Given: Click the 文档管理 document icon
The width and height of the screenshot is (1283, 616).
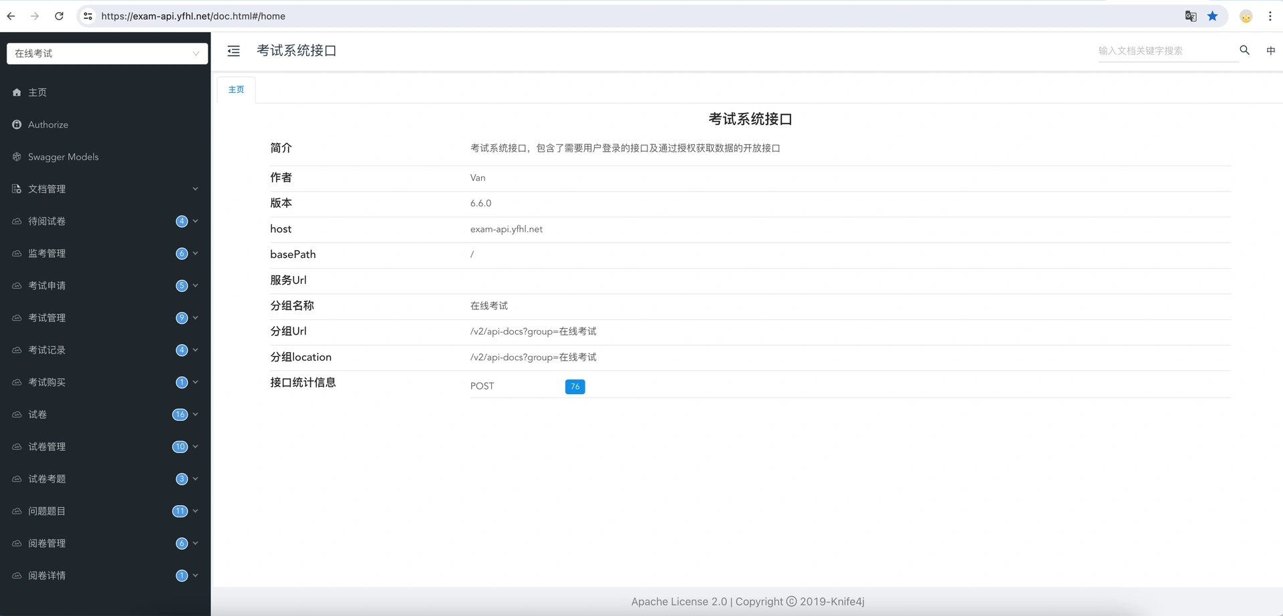Looking at the screenshot, I should click(x=17, y=189).
